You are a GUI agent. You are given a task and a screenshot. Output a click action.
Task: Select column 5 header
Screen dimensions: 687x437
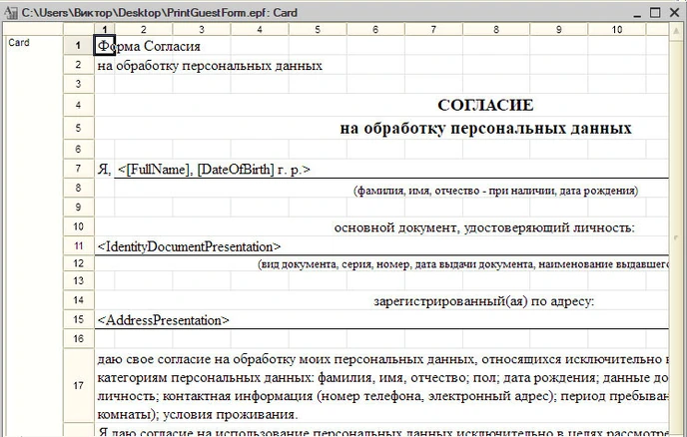[318, 30]
